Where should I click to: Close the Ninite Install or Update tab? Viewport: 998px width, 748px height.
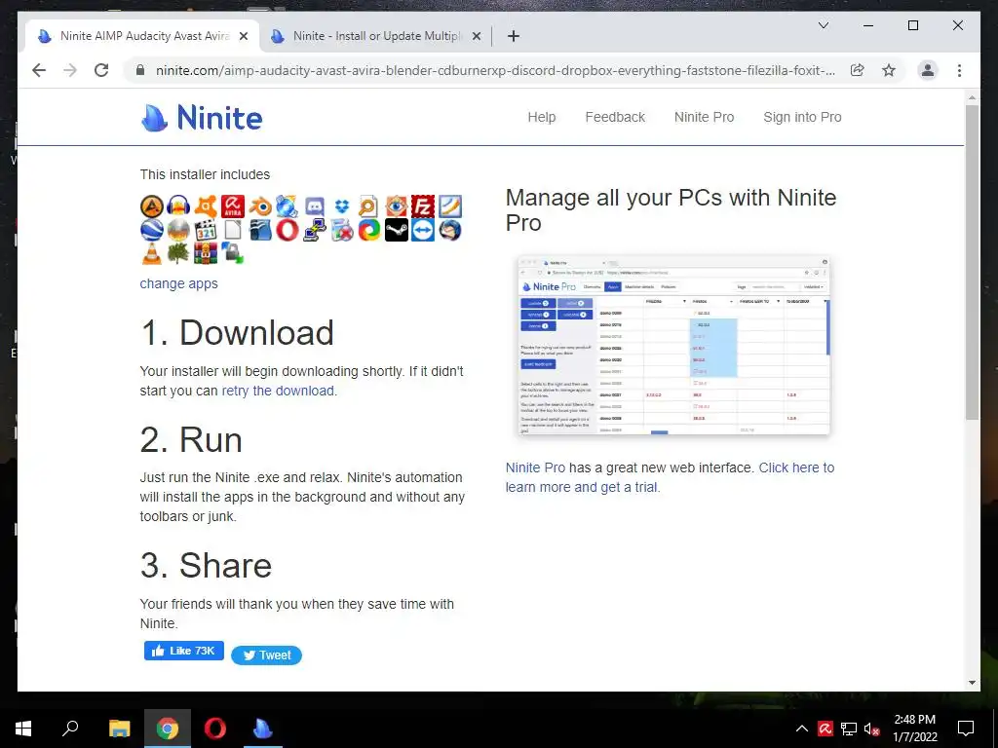coord(476,36)
